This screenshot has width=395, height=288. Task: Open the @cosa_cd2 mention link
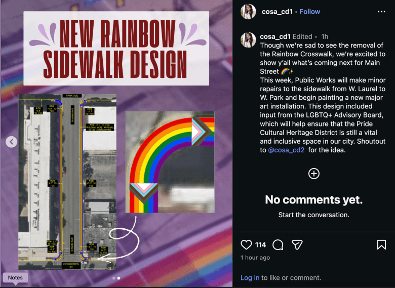pyautogui.click(x=286, y=150)
